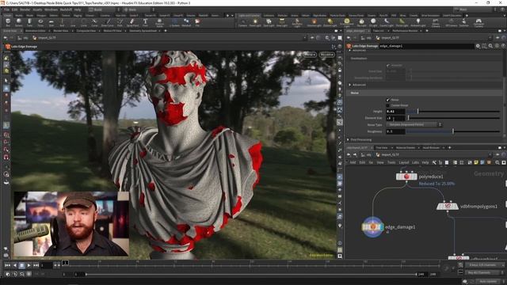
Task: Expand the Advanced section under Voxelization
Action: coord(350,85)
